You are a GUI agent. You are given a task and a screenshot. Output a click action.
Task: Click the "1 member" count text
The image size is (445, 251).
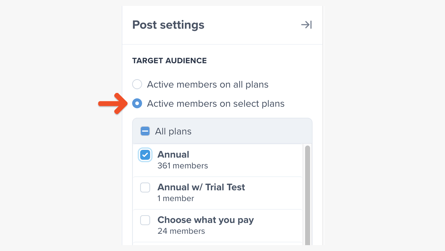coord(176,198)
